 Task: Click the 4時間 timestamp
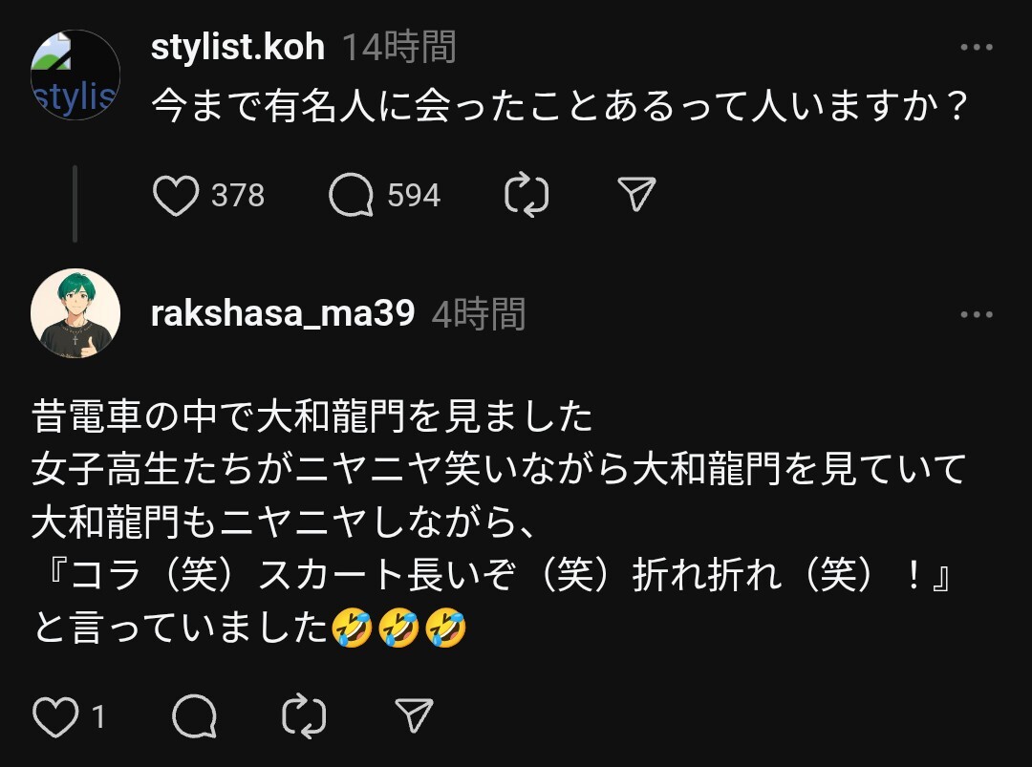click(x=478, y=313)
